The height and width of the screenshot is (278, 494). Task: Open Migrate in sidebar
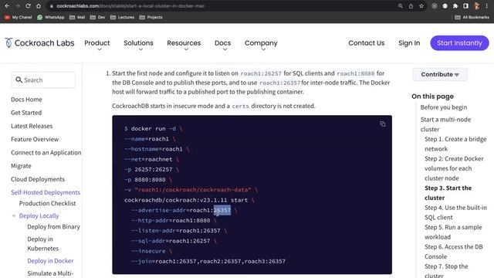(x=21, y=166)
